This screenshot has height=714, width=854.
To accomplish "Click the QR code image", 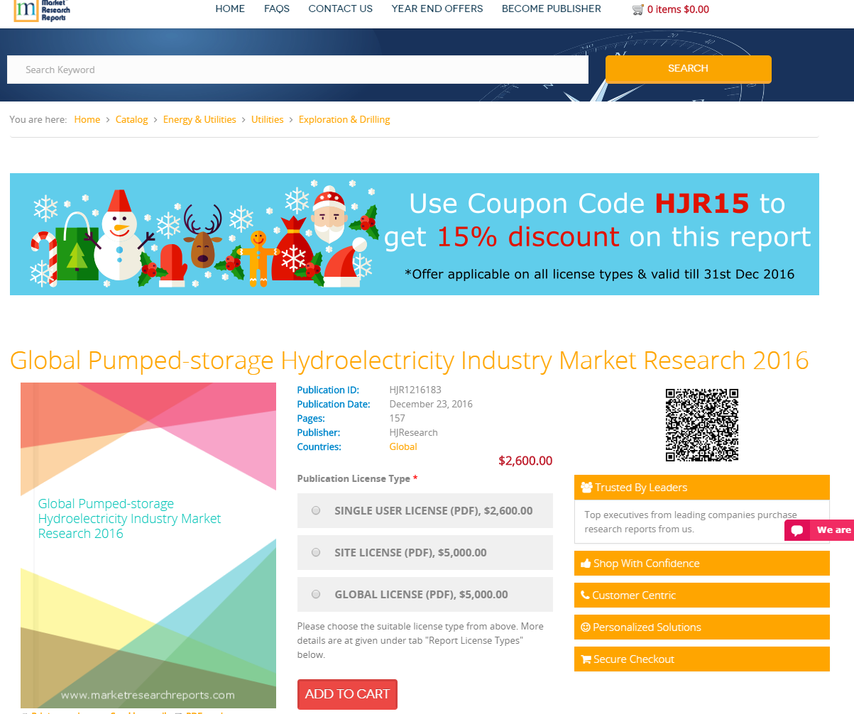I will [701, 425].
